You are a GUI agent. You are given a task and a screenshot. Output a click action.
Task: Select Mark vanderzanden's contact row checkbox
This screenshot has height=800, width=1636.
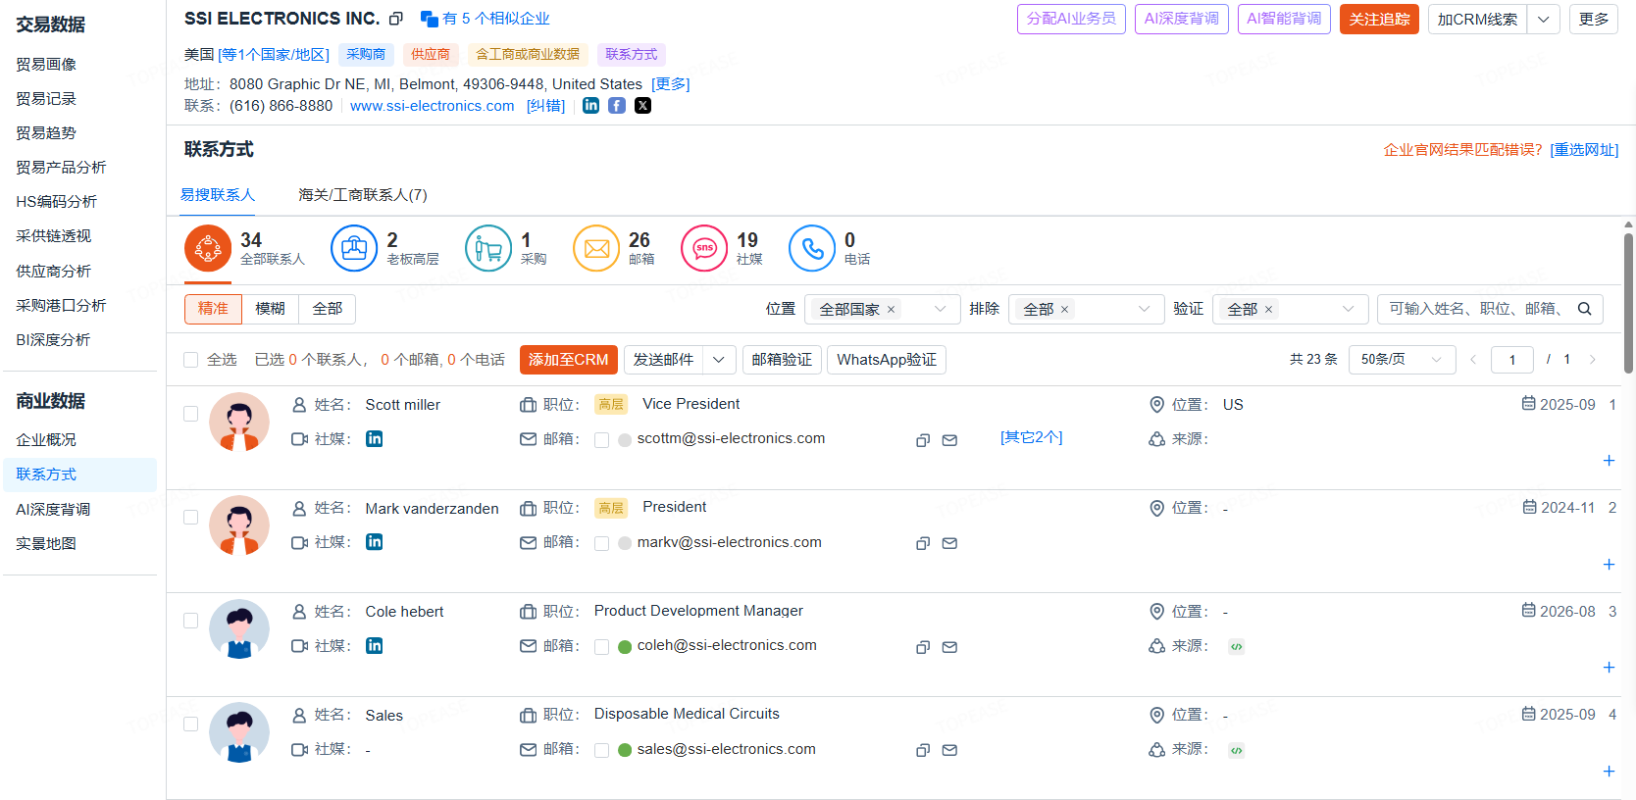click(191, 517)
